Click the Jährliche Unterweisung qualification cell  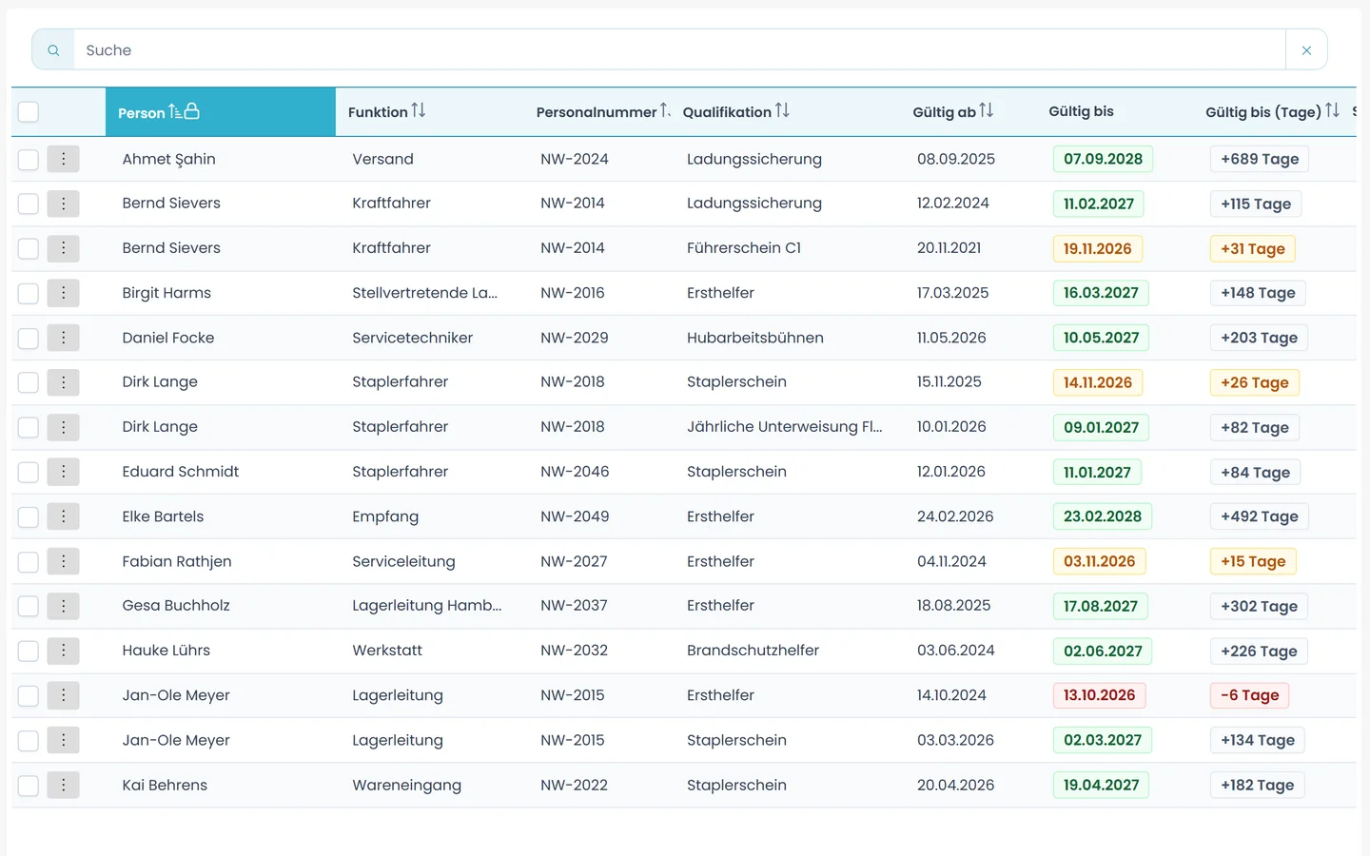coord(785,427)
